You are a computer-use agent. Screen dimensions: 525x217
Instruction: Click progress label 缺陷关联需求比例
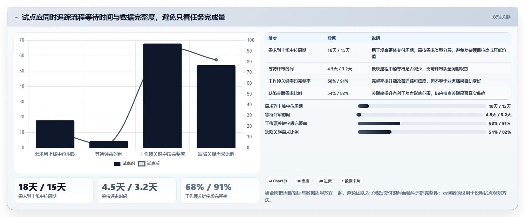point(282,132)
